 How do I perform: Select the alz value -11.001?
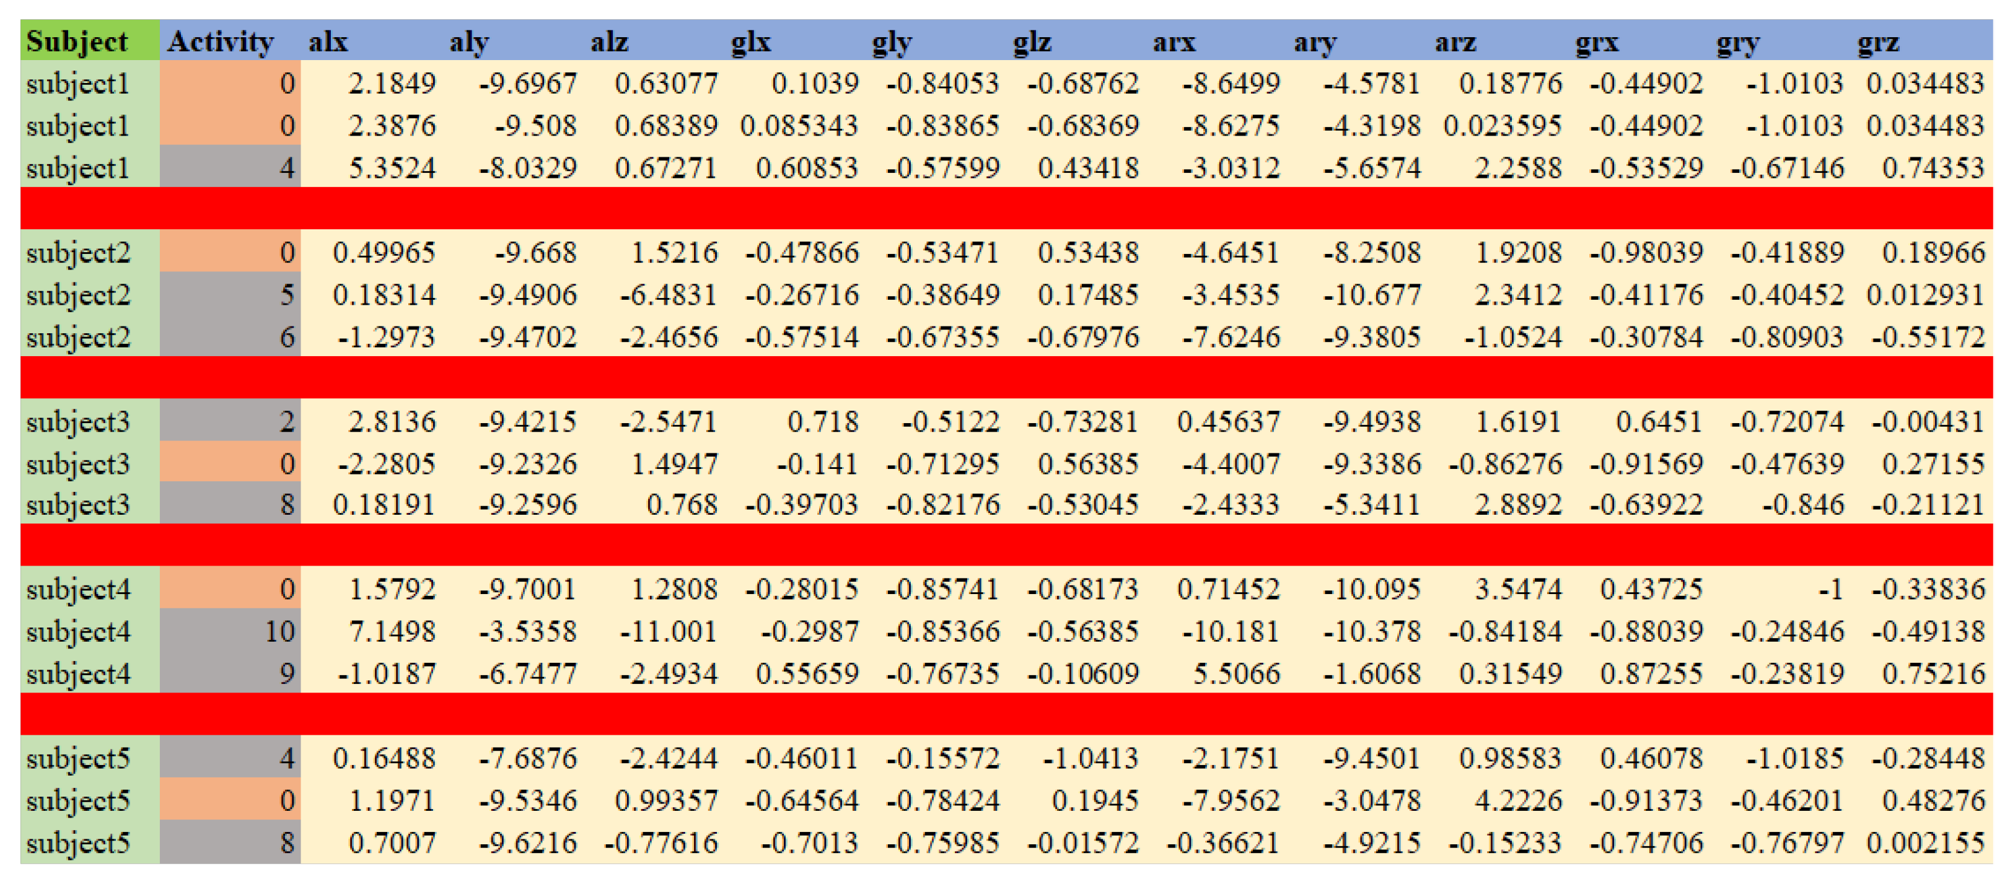click(x=669, y=630)
